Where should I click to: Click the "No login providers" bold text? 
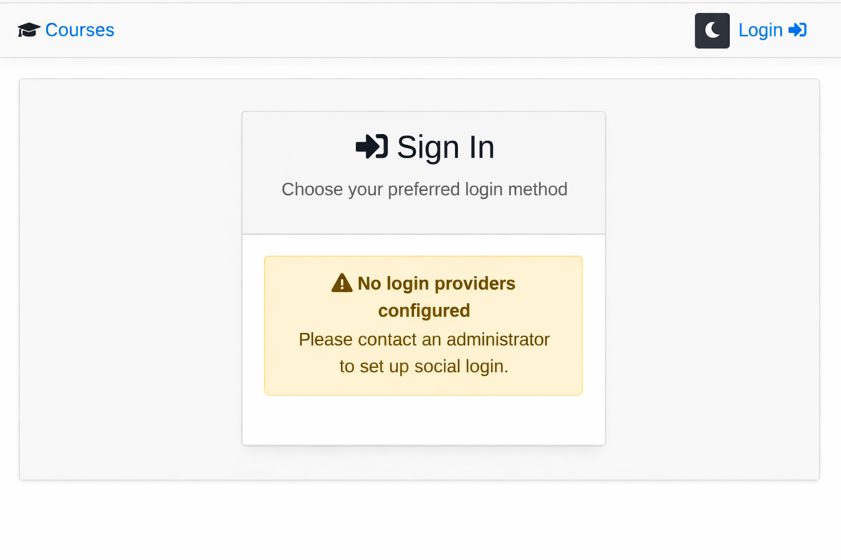[x=436, y=283]
